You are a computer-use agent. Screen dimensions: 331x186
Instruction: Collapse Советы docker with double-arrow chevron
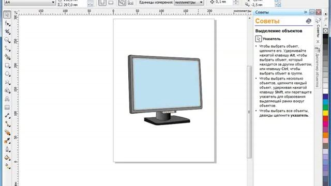tap(306, 12)
